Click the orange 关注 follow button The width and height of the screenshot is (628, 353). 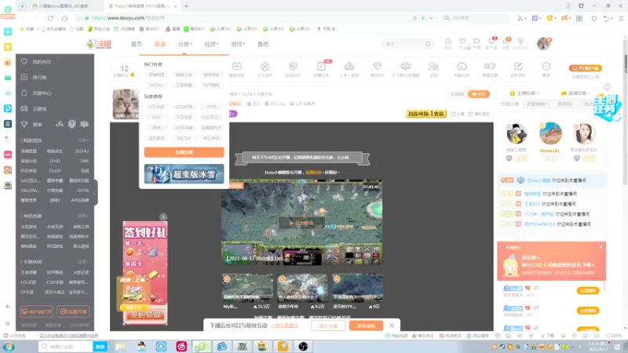click(479, 94)
